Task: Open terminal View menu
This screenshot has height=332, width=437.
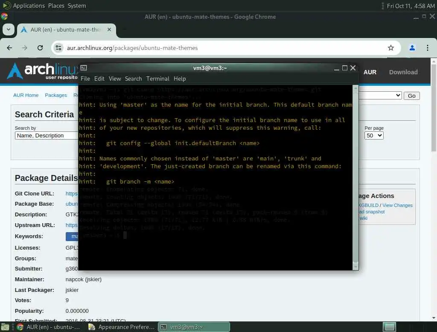Action: pyautogui.click(x=115, y=79)
